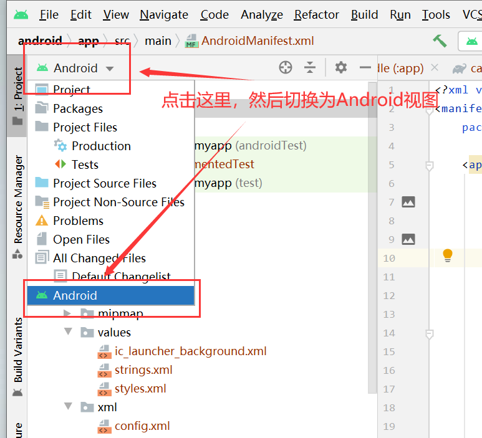Toggle the 1: Project tool window tab
The height and width of the screenshot is (438, 482).
tap(17, 96)
